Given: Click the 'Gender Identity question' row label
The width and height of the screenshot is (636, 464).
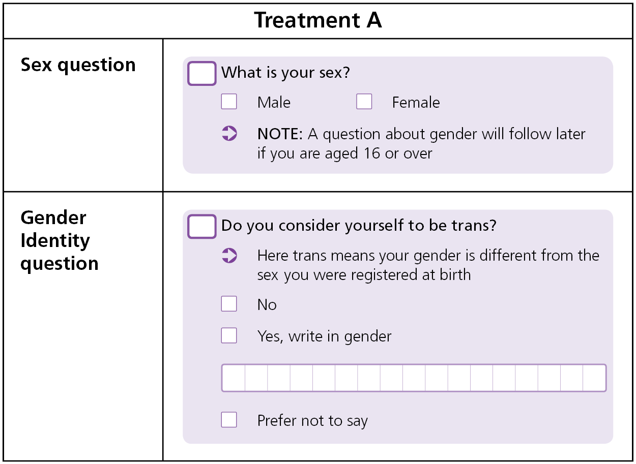Looking at the screenshot, I should (x=60, y=240).
